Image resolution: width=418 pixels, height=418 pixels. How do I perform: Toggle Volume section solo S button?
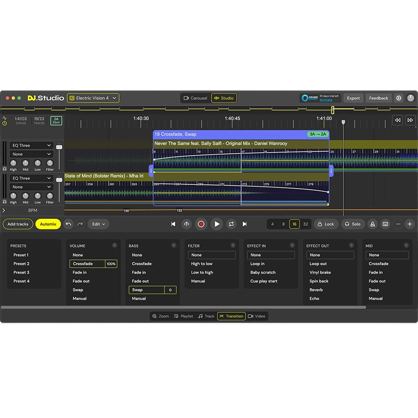[x=114, y=245]
